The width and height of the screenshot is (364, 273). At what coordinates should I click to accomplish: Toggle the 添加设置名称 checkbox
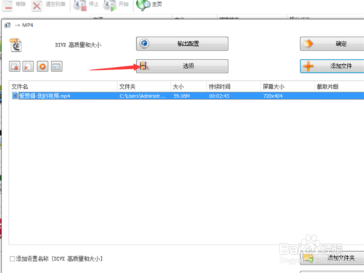click(12, 259)
